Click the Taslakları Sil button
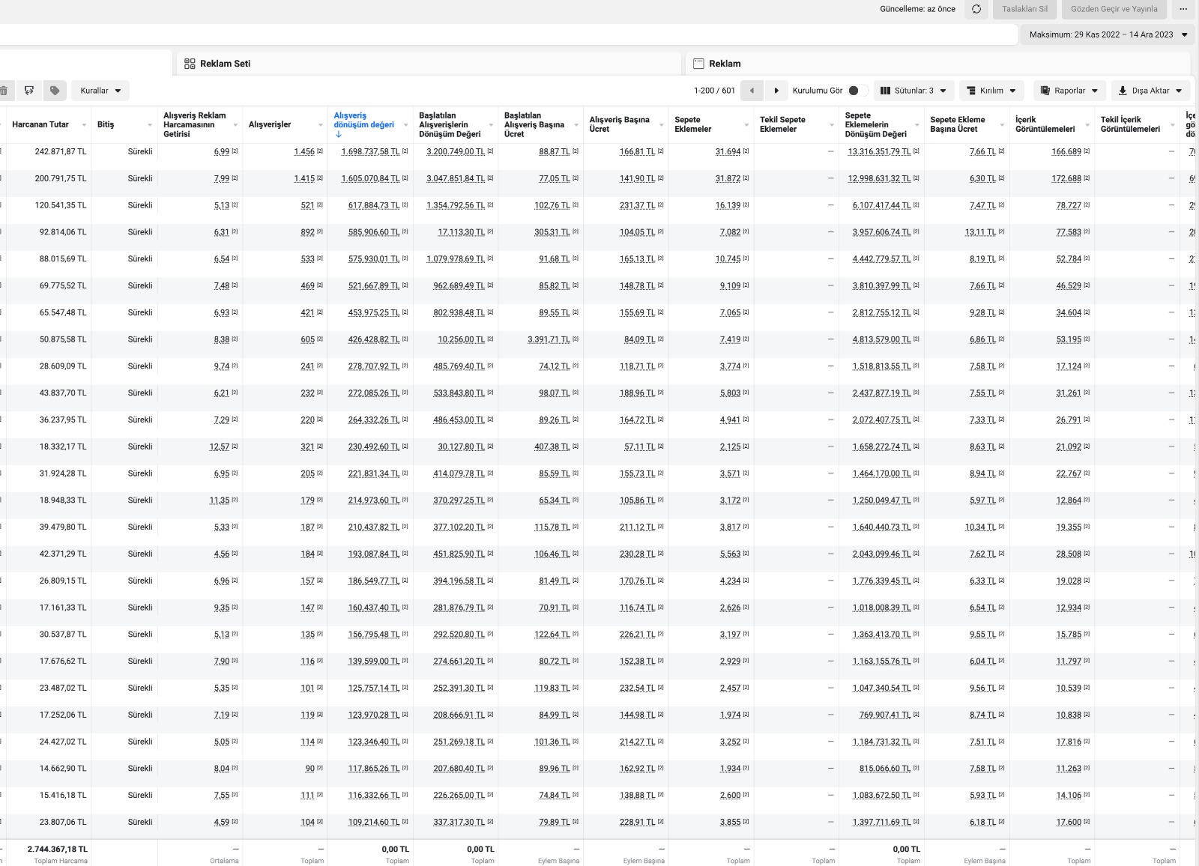The image size is (1199, 866). click(1024, 9)
